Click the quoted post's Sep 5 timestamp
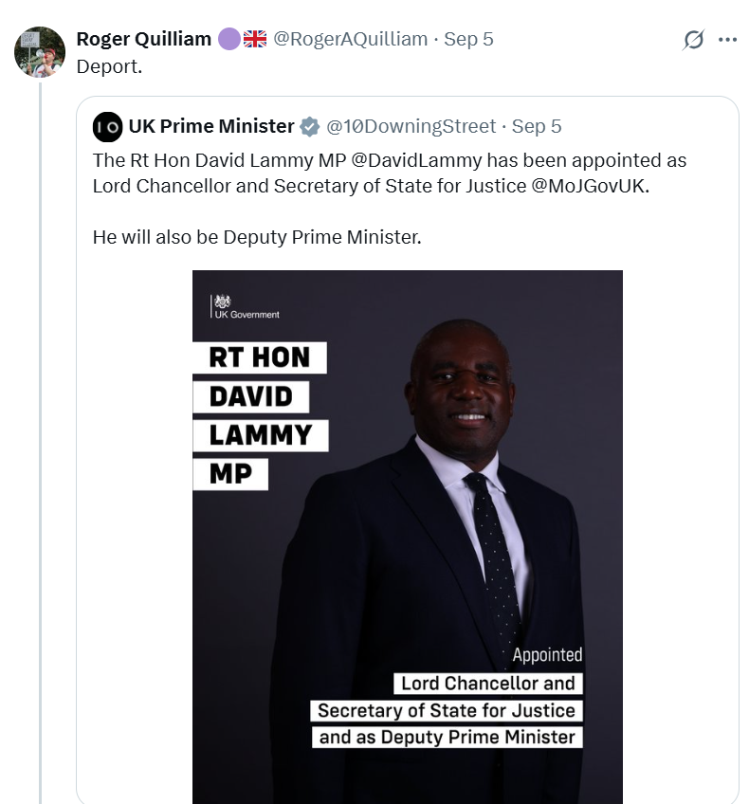This screenshot has height=804, width=749. 537,126
